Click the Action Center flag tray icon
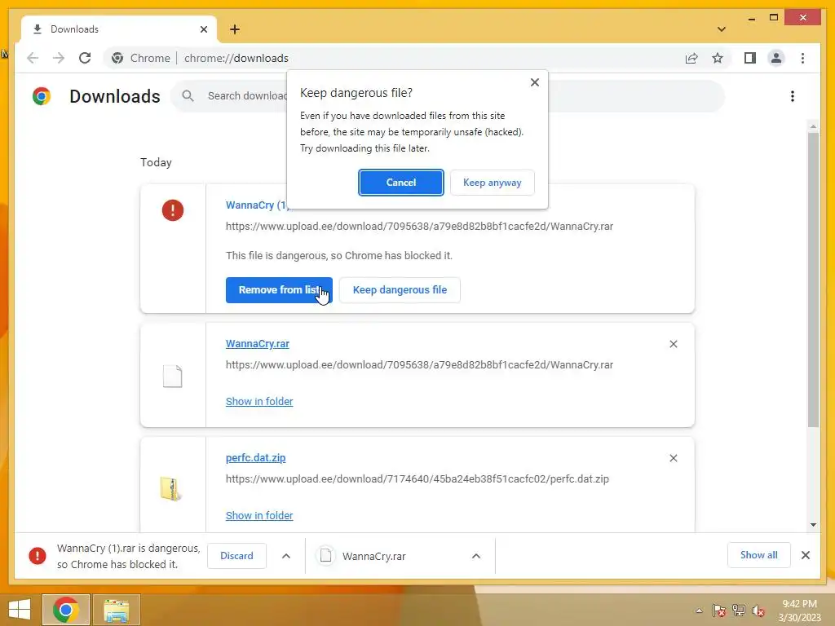The height and width of the screenshot is (626, 835). (x=719, y=611)
